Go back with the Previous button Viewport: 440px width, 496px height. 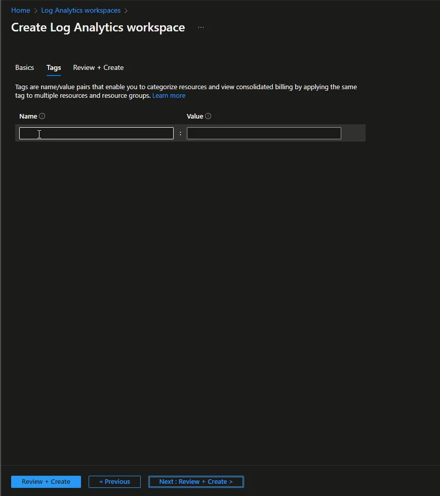tap(115, 482)
